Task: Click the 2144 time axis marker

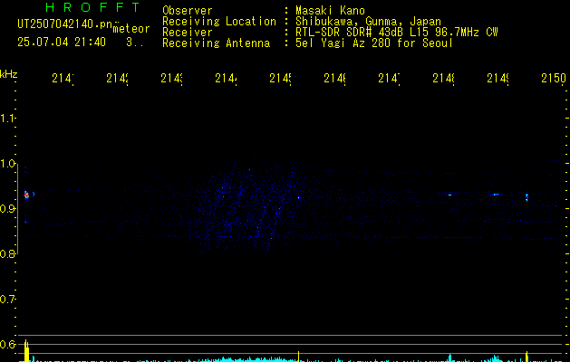Action: pos(226,78)
